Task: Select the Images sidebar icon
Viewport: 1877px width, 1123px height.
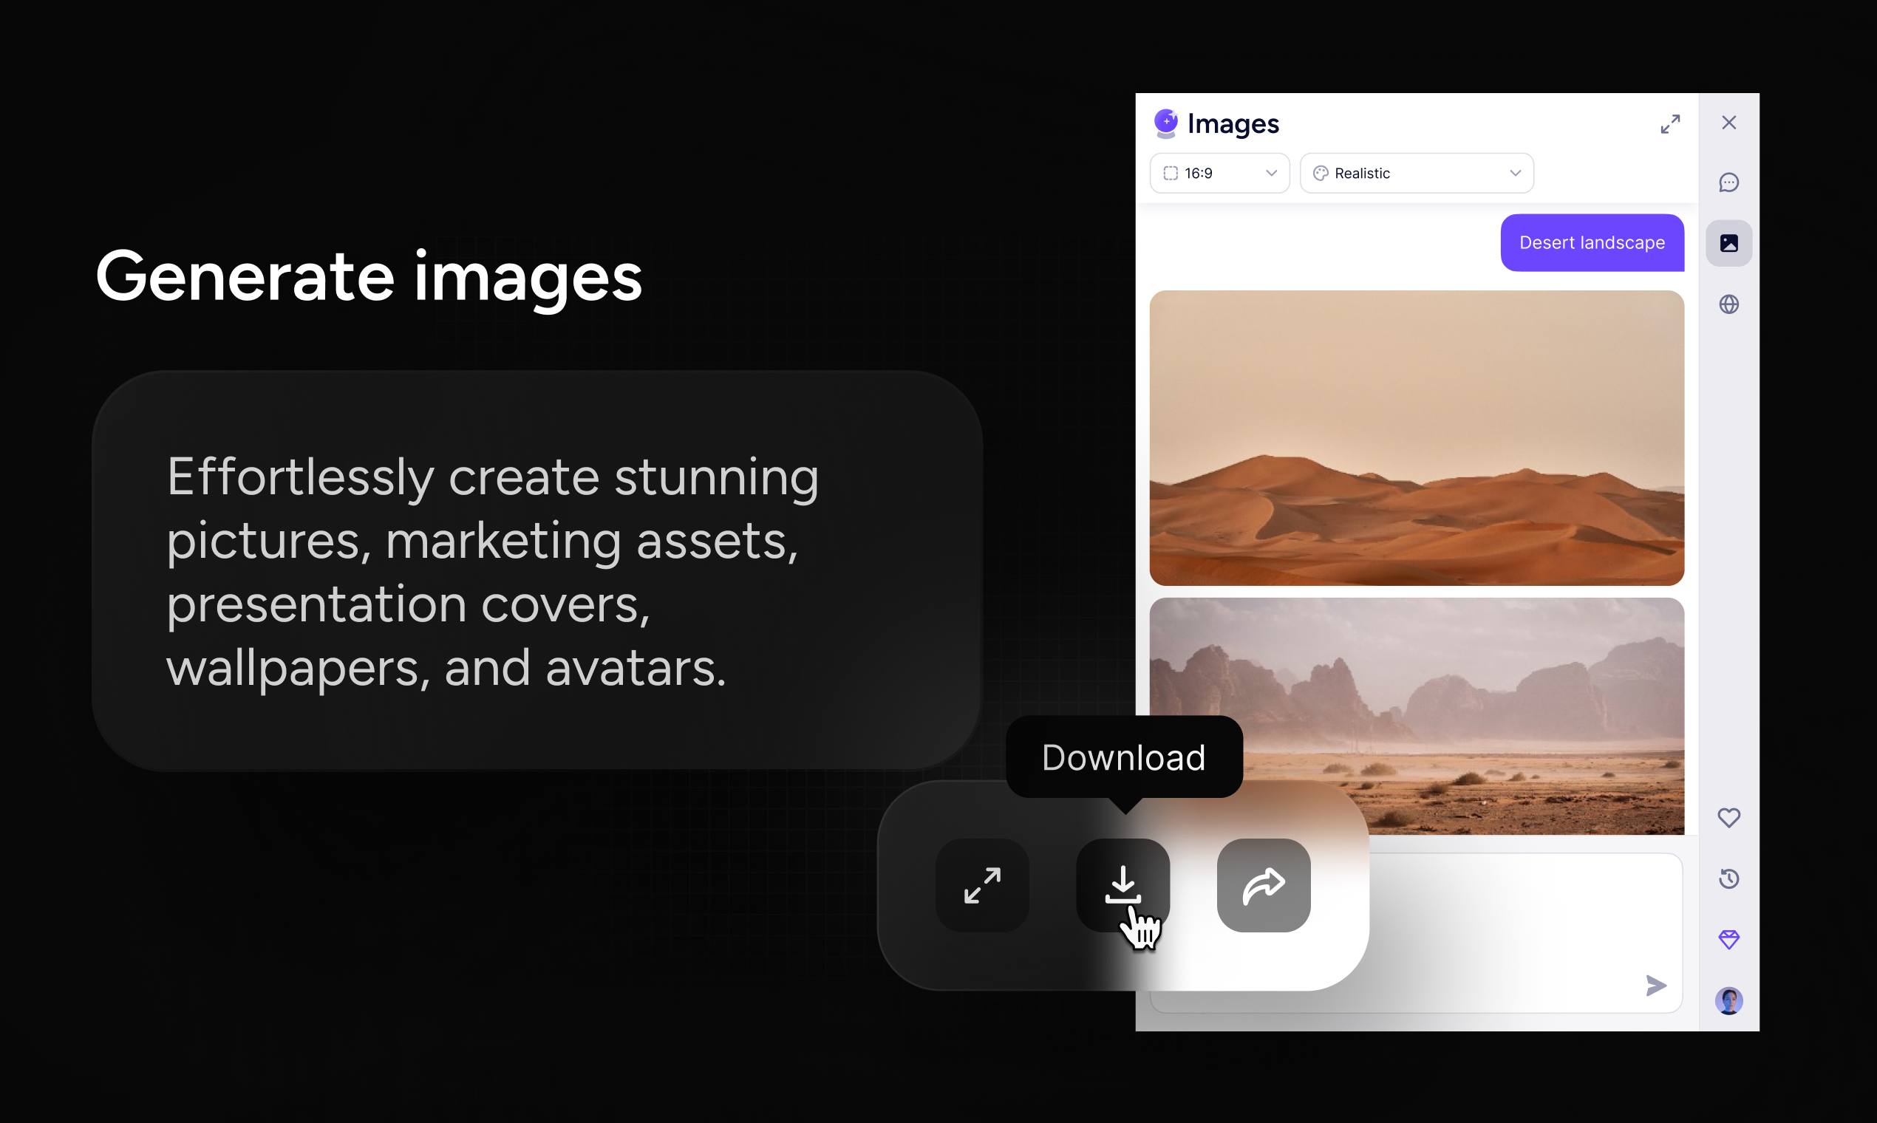Action: (x=1728, y=243)
